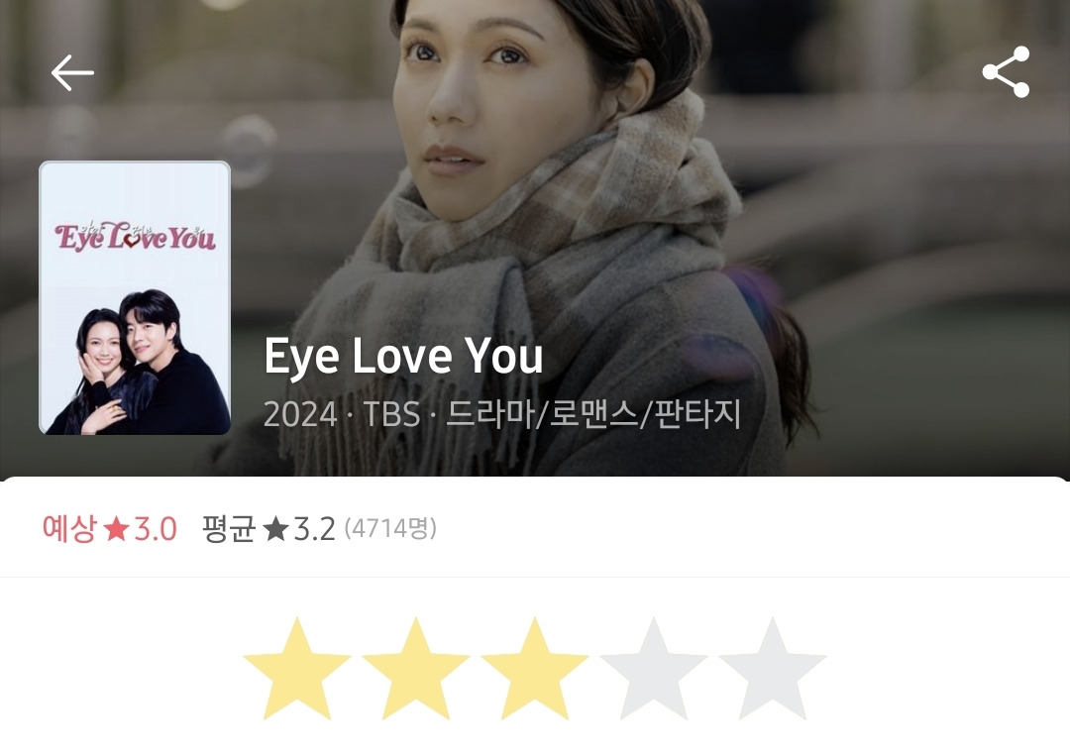The width and height of the screenshot is (1070, 756).
Task: Tap the Eye Love You title text
Action: pyautogui.click(x=403, y=356)
